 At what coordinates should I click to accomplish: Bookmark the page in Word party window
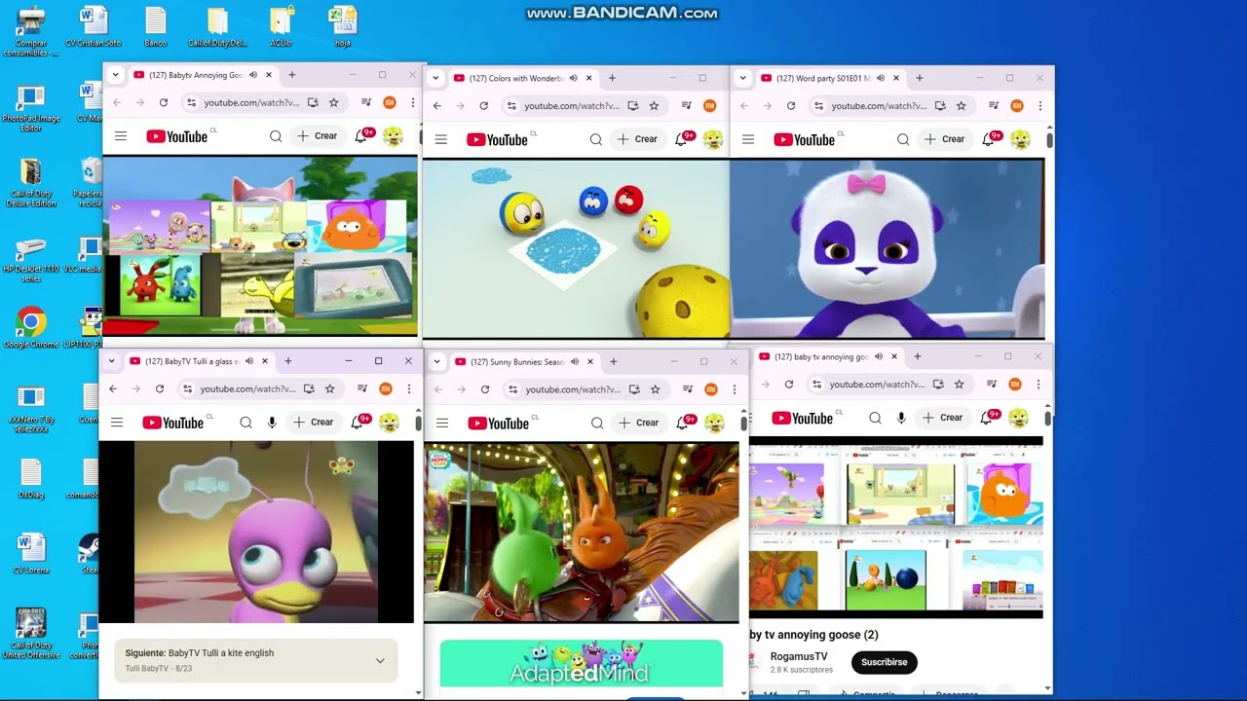[x=961, y=105]
